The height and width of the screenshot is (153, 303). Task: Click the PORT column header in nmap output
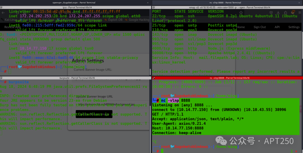point(157,11)
